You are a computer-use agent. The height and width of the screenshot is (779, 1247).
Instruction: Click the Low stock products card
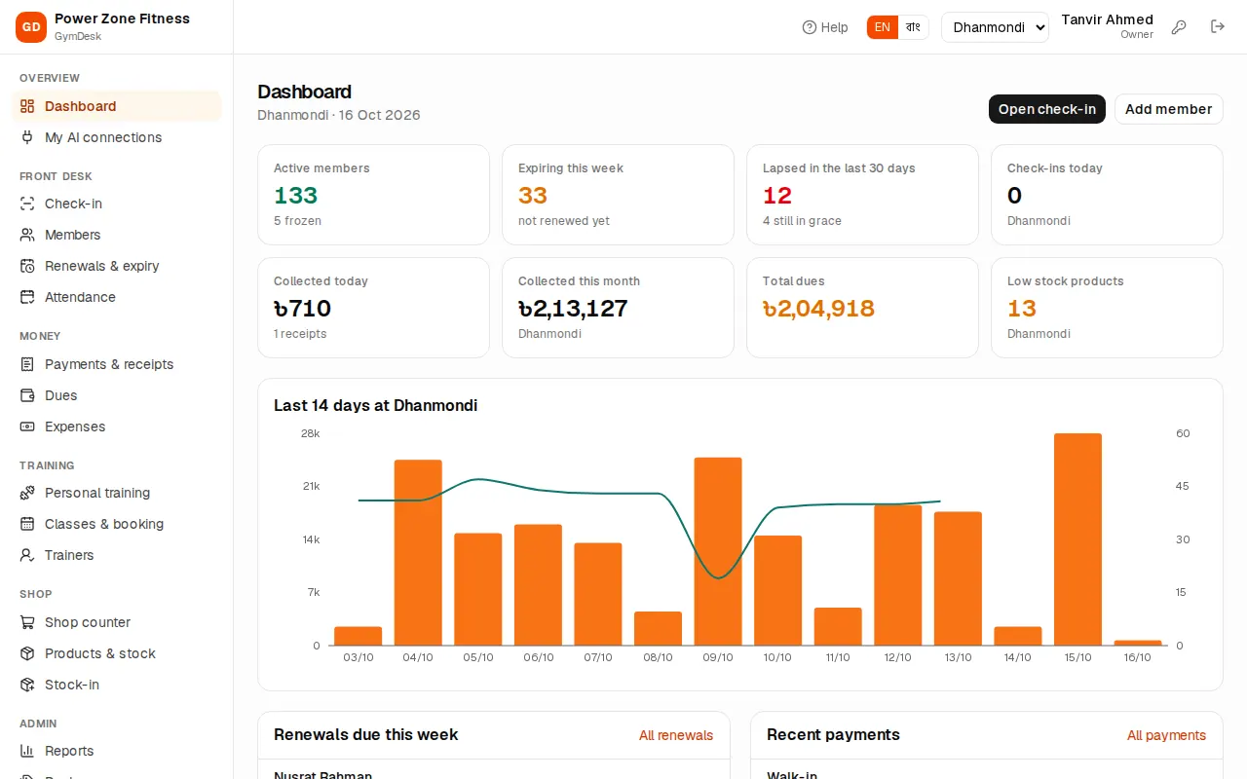[1107, 308]
